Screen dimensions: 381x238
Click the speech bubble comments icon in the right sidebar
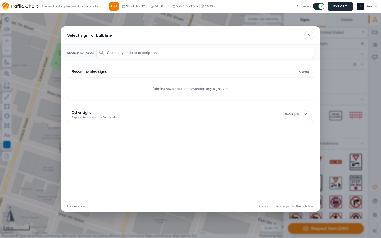(x=375, y=57)
